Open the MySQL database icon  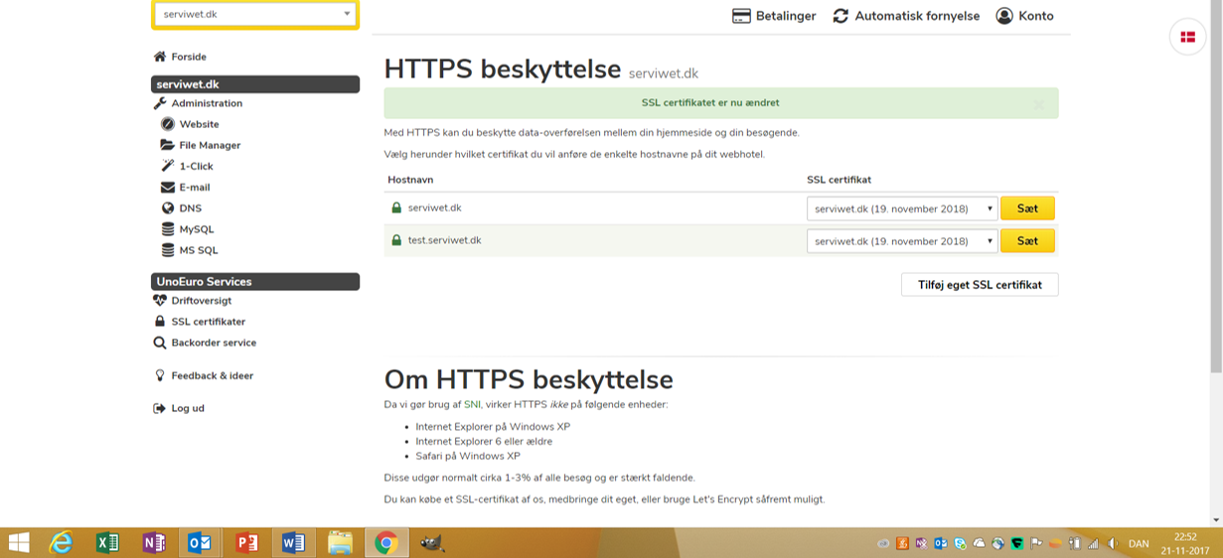click(168, 229)
